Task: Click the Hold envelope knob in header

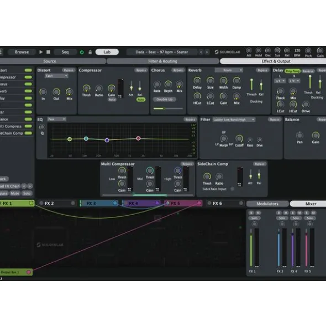Action: [x=258, y=50]
